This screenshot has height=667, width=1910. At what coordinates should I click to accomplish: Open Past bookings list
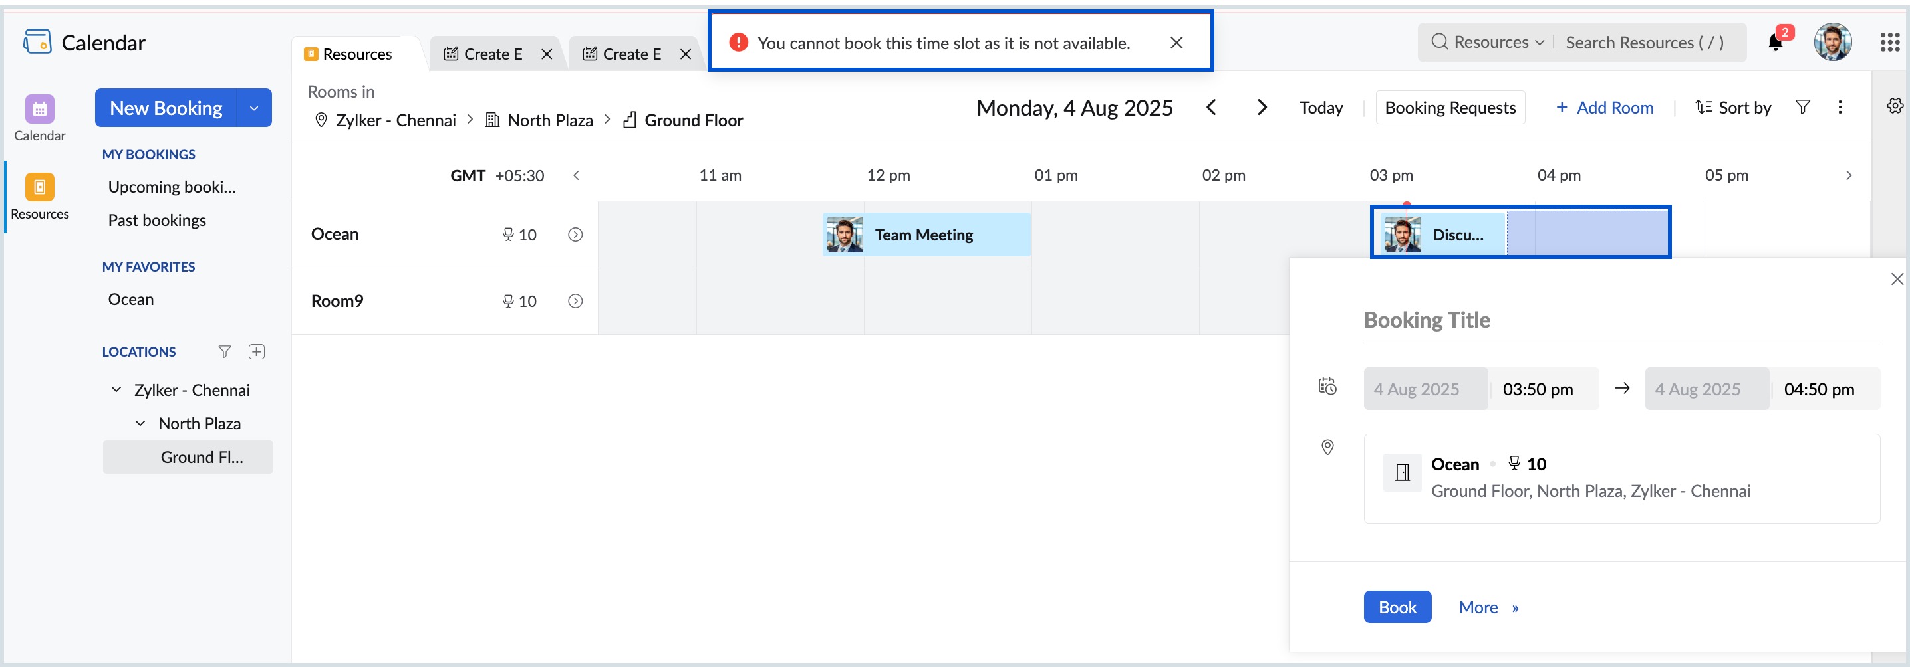pos(156,220)
